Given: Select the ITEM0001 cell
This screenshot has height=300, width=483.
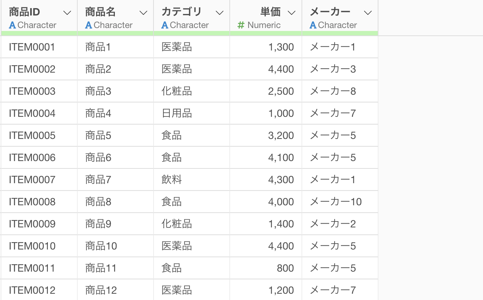Looking at the screenshot, I should click(x=39, y=47).
